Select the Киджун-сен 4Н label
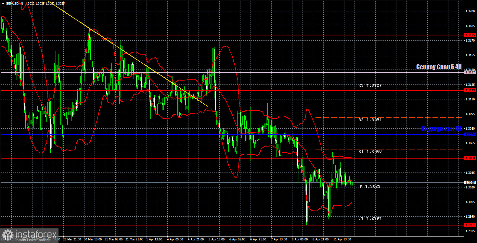Image resolution: width=477 pixels, height=243 pixels. (441, 129)
